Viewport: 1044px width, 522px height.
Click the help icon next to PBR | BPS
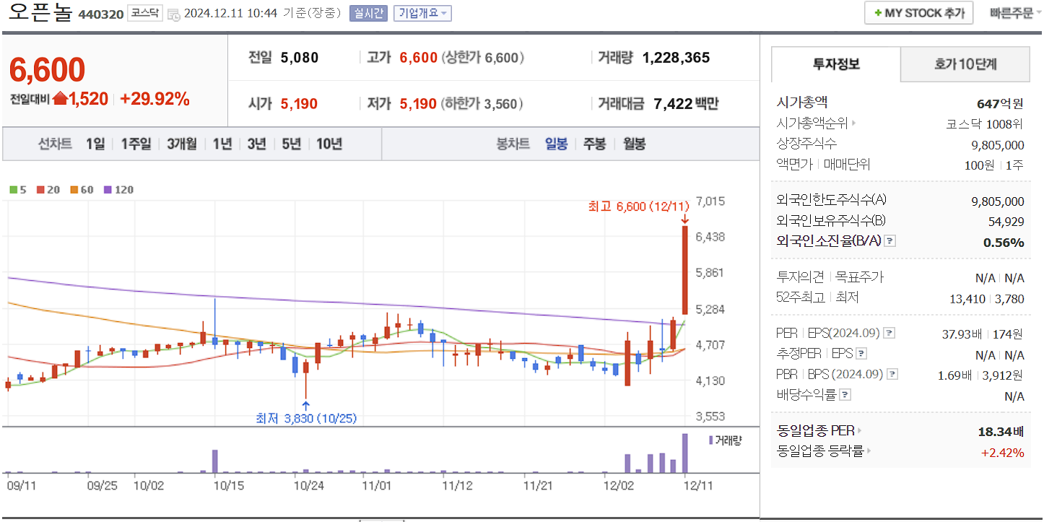tap(894, 374)
